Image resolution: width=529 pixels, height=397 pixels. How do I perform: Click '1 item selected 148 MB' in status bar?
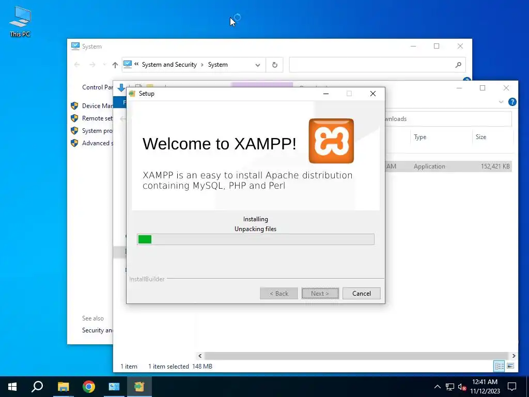point(180,367)
